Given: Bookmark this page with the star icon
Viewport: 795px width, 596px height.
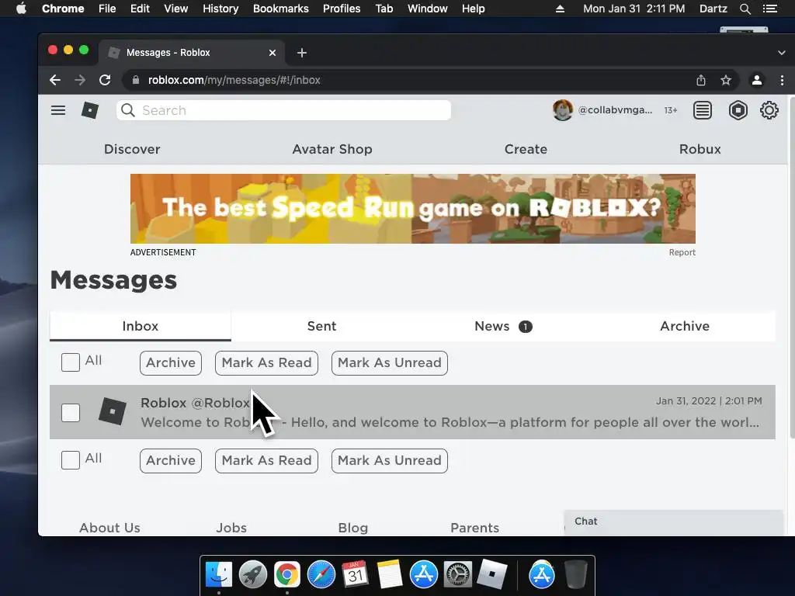Looking at the screenshot, I should pyautogui.click(x=726, y=80).
